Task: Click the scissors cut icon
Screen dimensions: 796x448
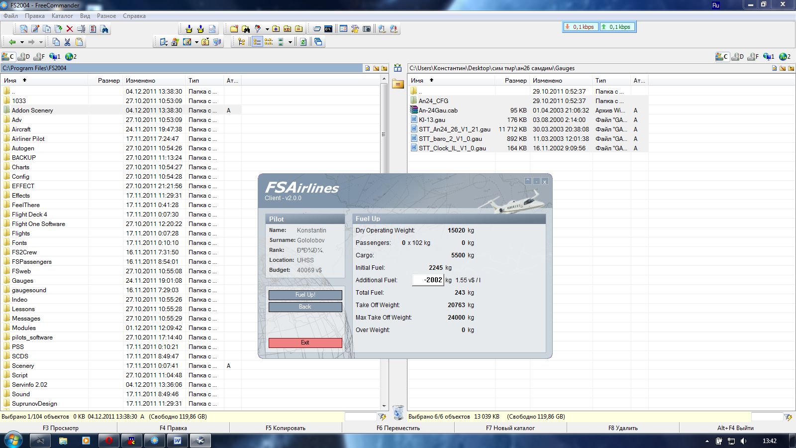Action: (x=68, y=42)
